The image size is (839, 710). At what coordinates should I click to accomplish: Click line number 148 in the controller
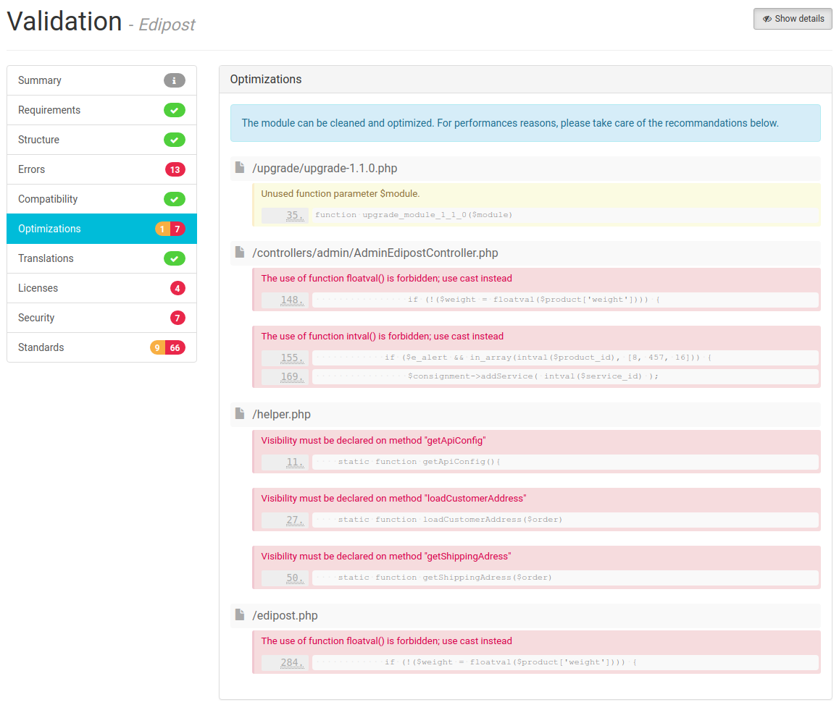pyautogui.click(x=292, y=300)
